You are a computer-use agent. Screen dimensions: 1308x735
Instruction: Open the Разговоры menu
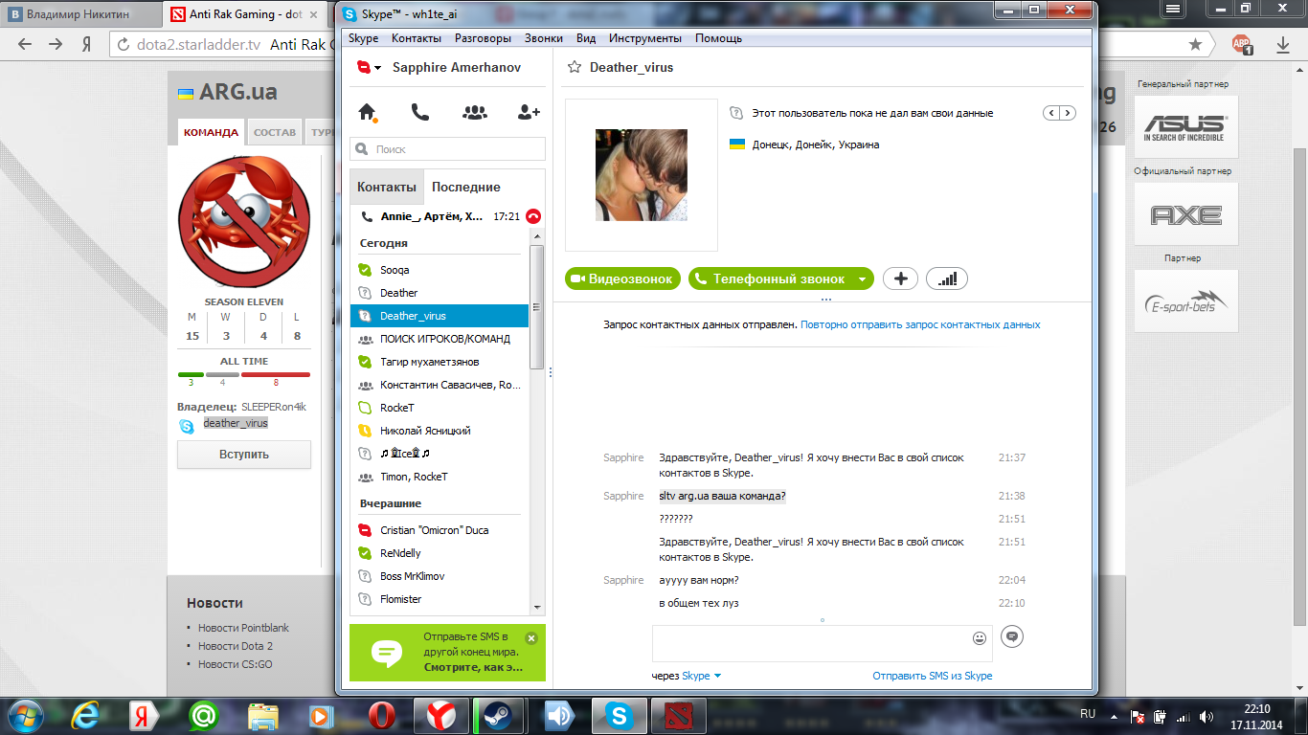point(483,38)
